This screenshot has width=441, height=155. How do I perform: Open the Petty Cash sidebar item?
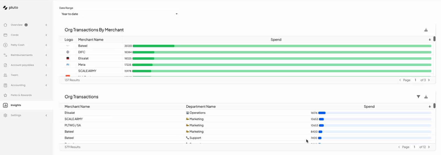pos(26,45)
